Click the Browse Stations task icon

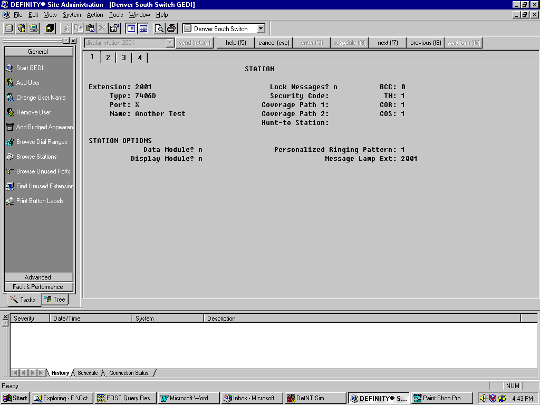pyautogui.click(x=10, y=157)
